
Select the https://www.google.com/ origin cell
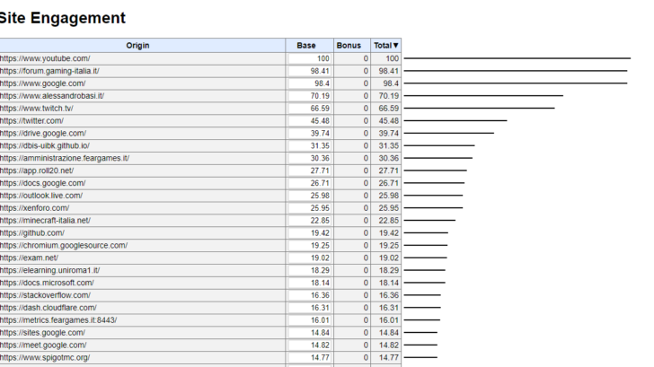tap(142, 83)
